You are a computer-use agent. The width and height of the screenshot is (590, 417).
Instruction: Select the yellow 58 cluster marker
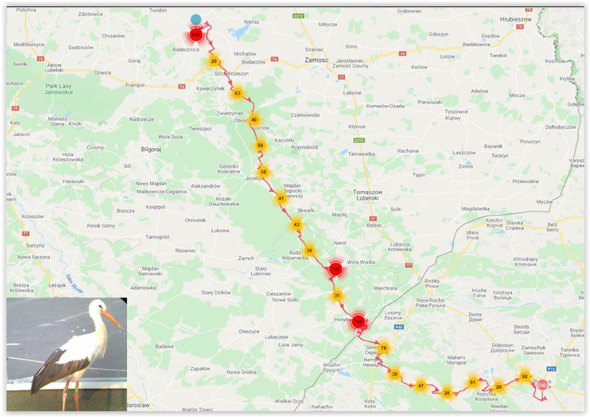coord(260,145)
